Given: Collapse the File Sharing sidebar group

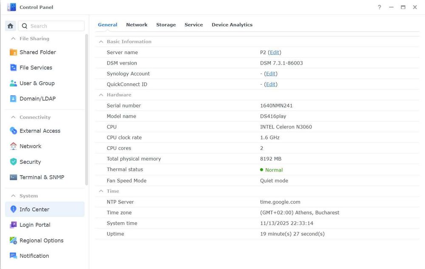Looking at the screenshot, I should pyautogui.click(x=13, y=39).
